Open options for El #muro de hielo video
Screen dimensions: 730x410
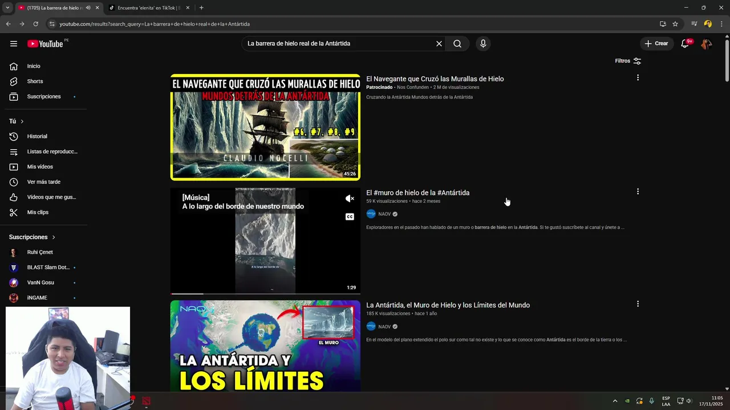638,192
